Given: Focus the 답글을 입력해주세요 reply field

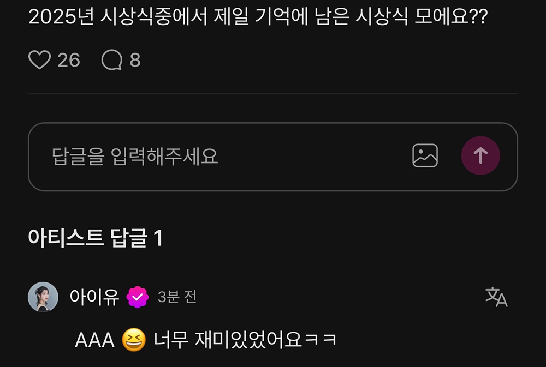Looking at the screenshot, I should pos(273,157).
